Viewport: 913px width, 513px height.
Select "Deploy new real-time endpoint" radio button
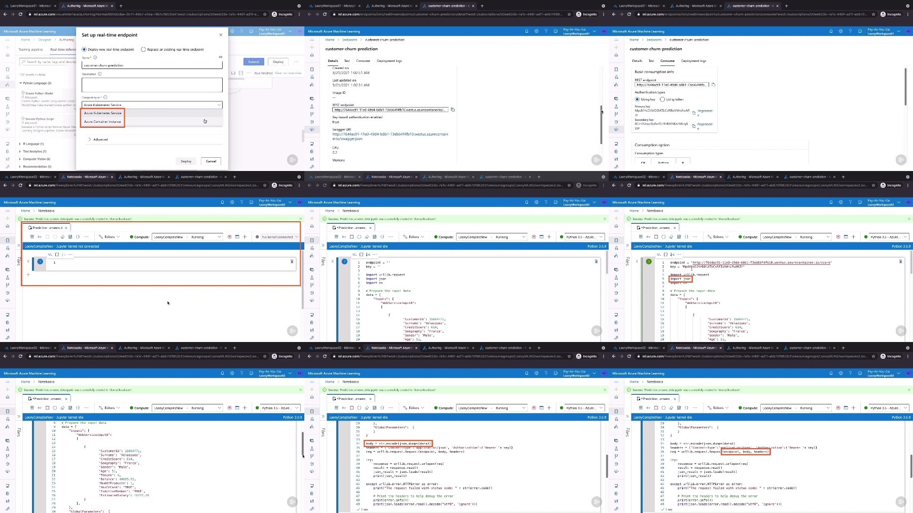pyautogui.click(x=84, y=49)
